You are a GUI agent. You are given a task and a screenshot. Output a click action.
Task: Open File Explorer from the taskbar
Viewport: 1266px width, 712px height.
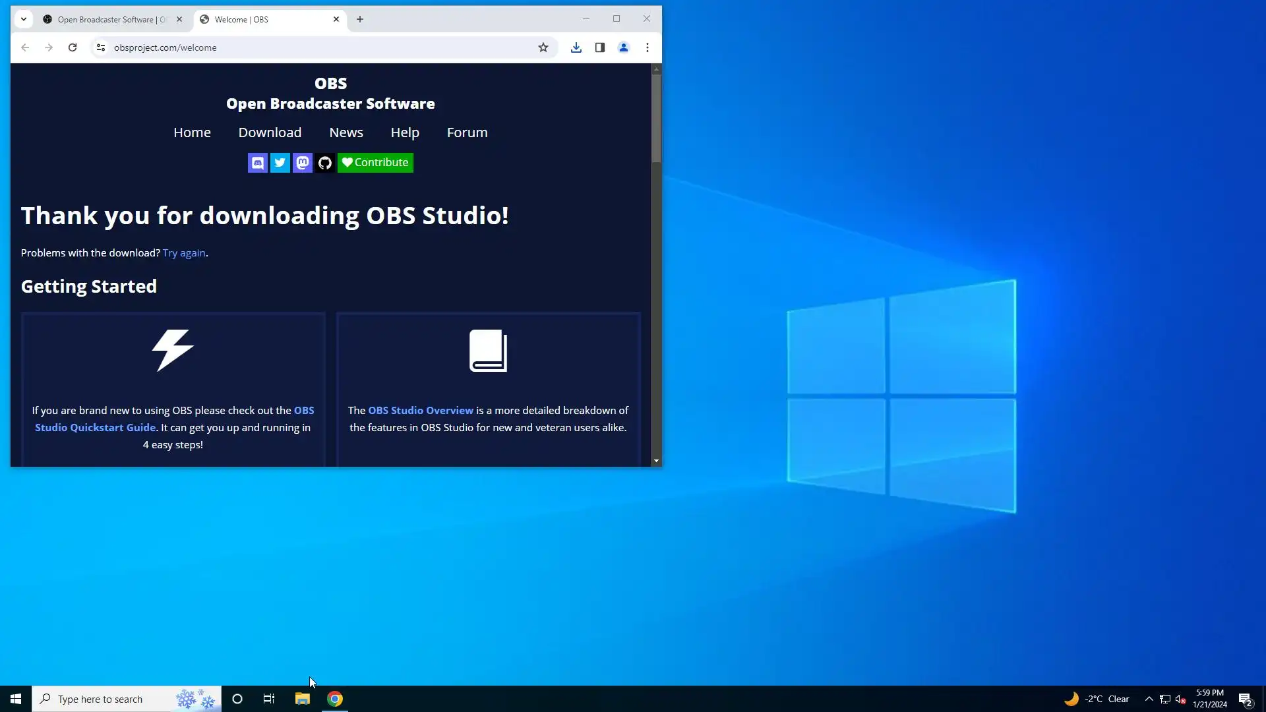[303, 699]
